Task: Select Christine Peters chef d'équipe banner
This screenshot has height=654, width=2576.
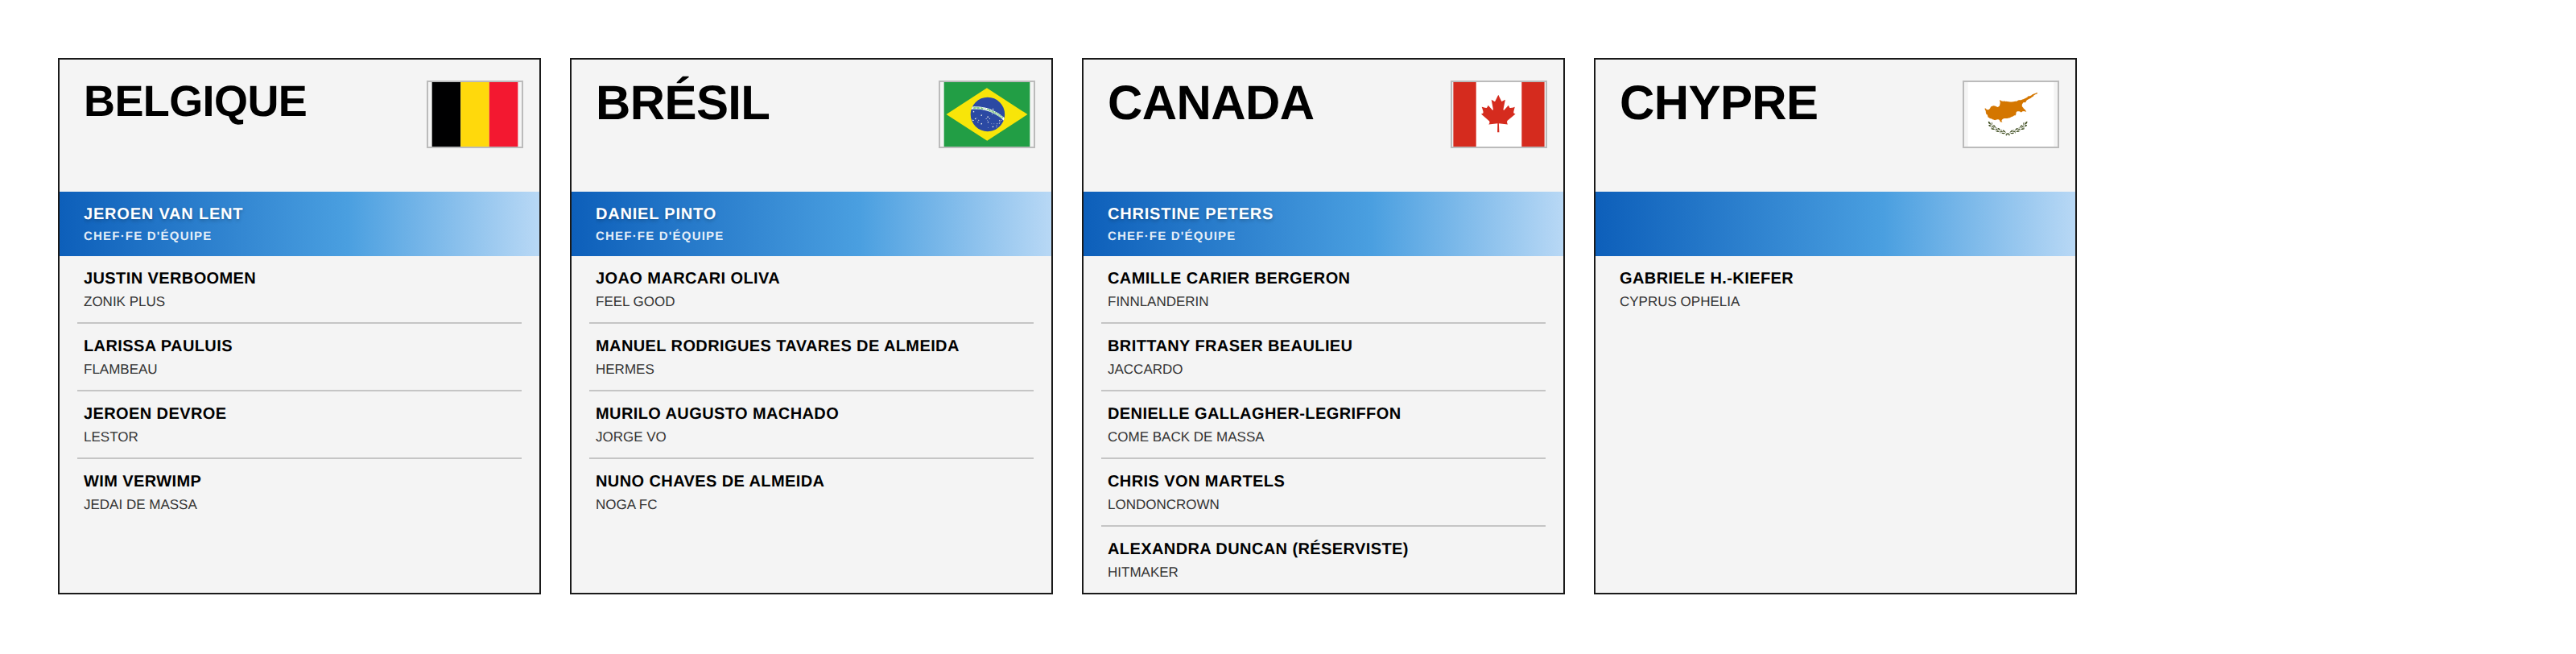Action: (1323, 224)
